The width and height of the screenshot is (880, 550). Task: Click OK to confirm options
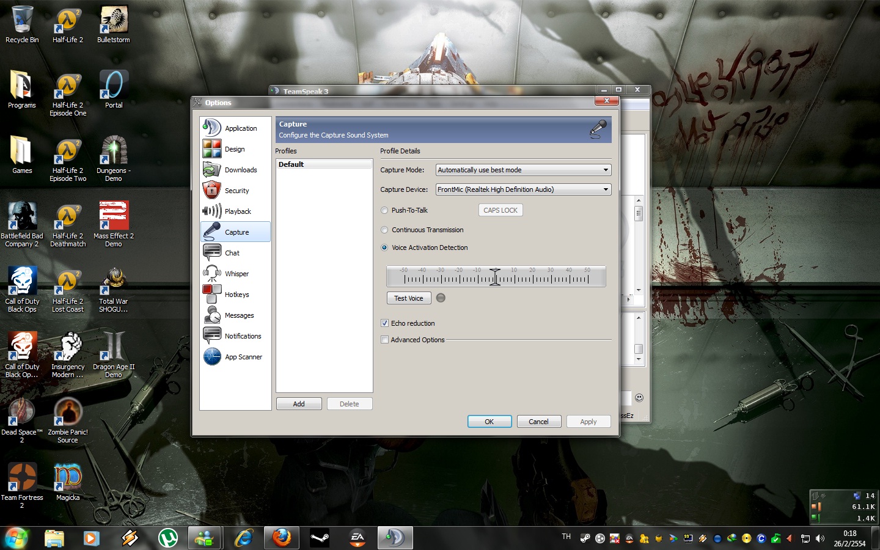[490, 422]
